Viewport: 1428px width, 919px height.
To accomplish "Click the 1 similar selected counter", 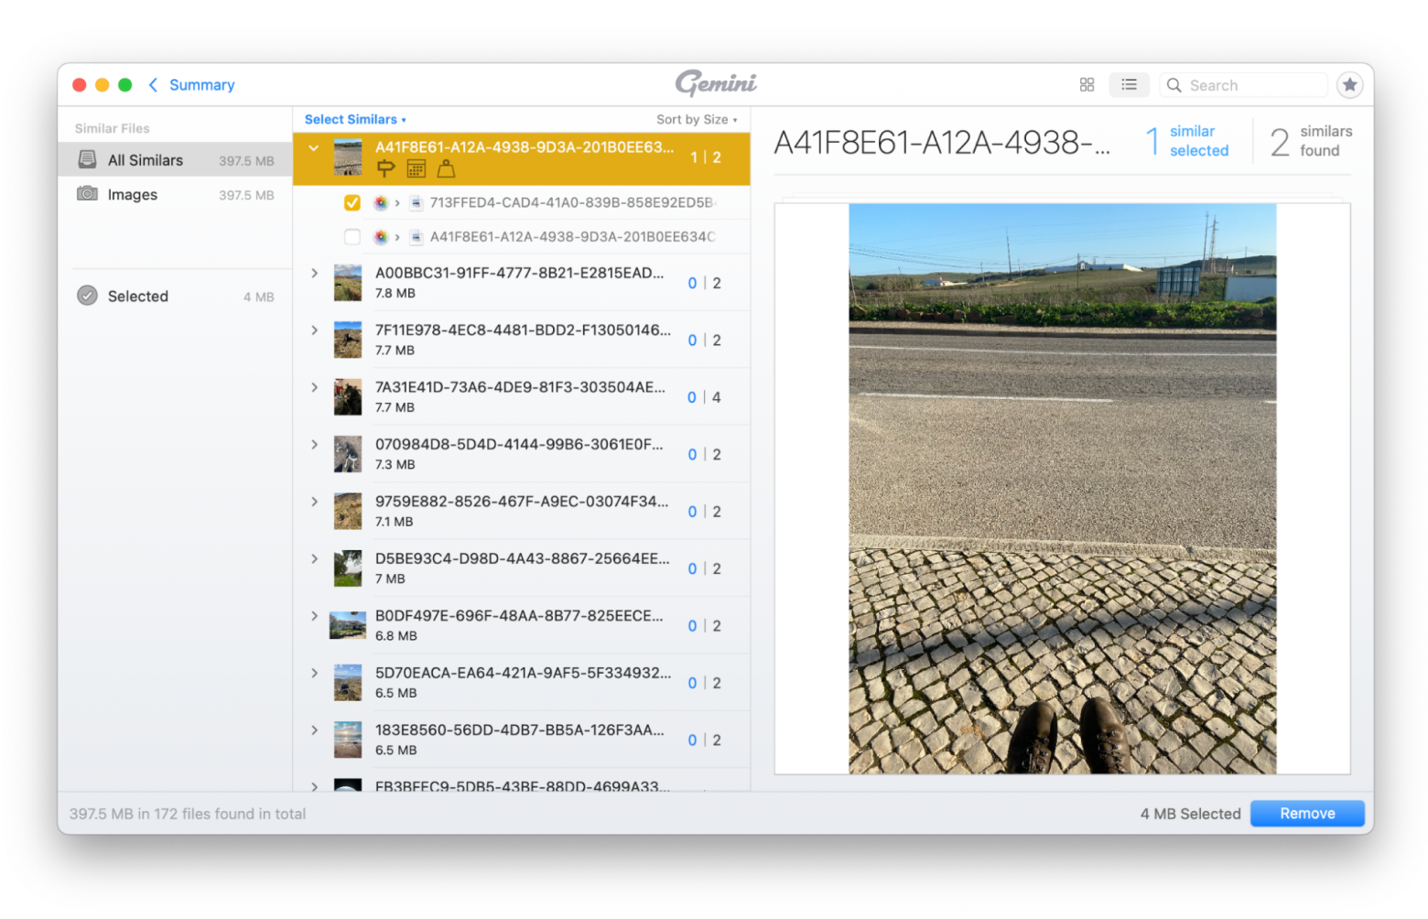I will [x=1187, y=141].
